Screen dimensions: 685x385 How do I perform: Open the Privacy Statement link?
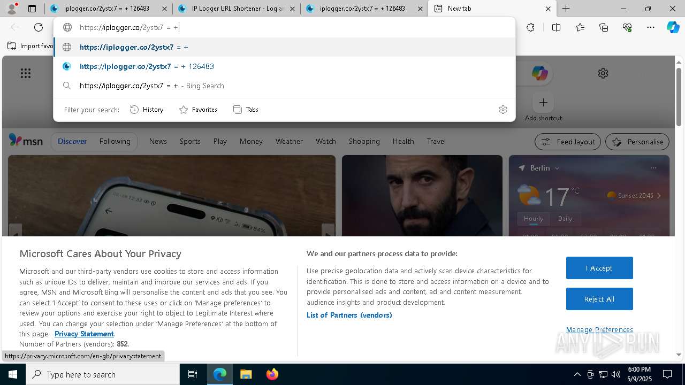[x=84, y=334]
